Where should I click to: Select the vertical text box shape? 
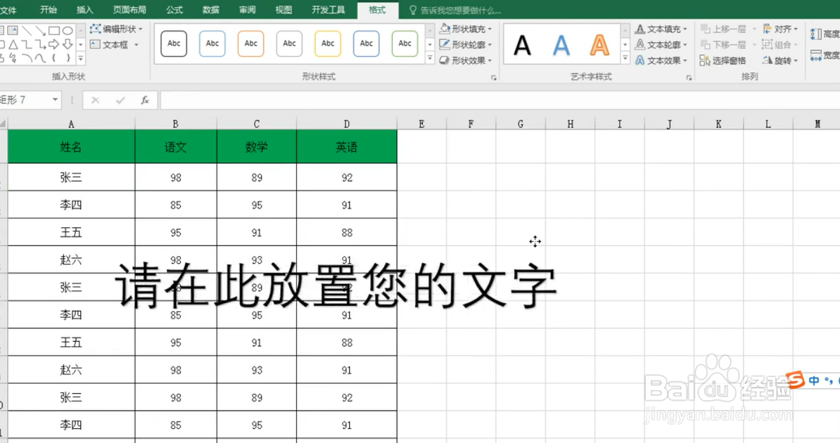point(13,30)
